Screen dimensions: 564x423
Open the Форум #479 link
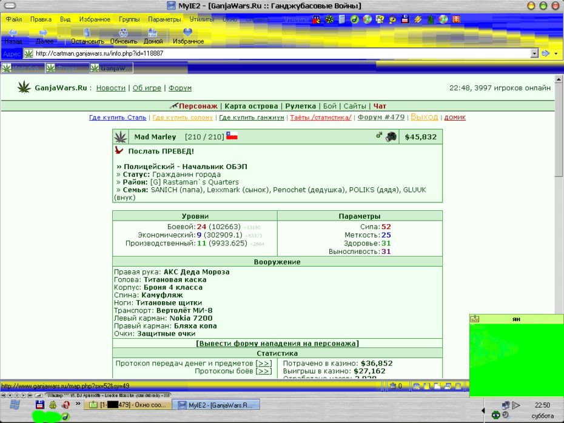(381, 117)
